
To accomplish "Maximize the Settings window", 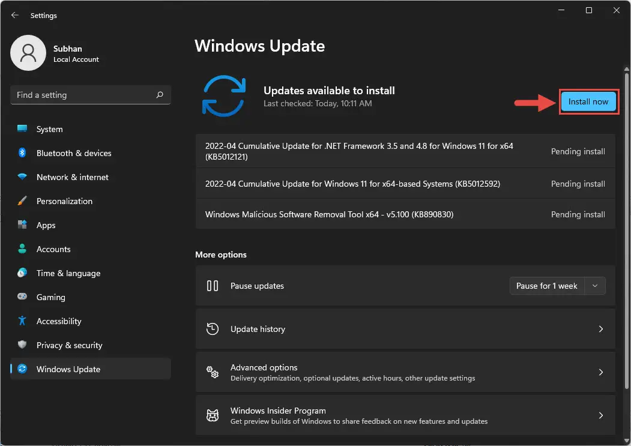I will (589, 10).
